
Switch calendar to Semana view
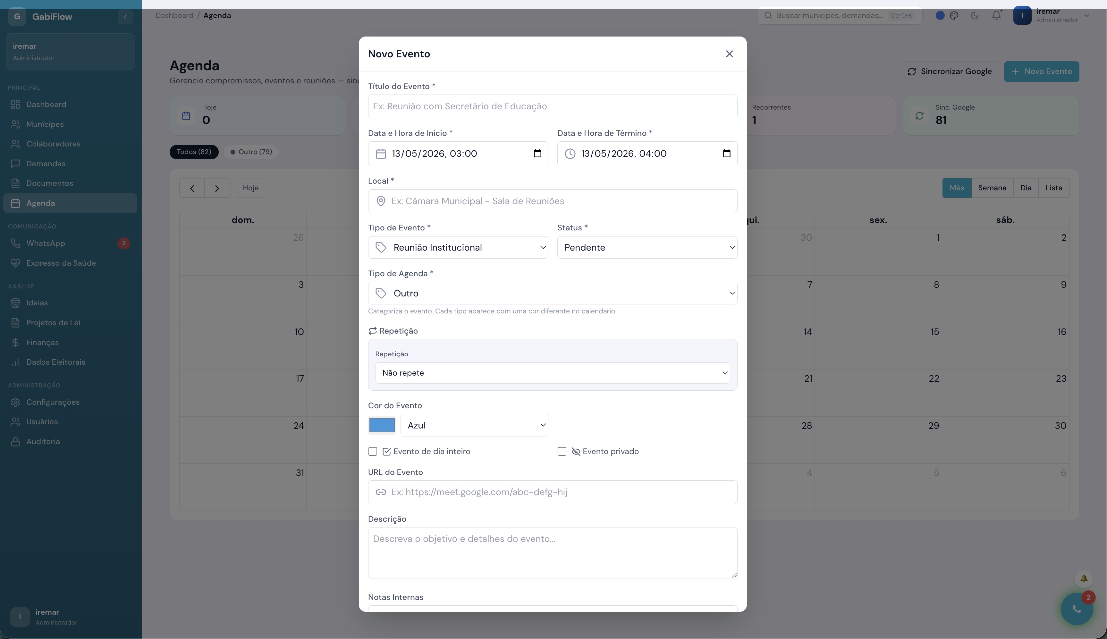992,188
